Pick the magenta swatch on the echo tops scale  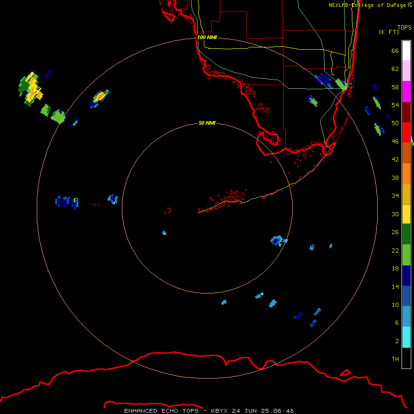click(406, 92)
